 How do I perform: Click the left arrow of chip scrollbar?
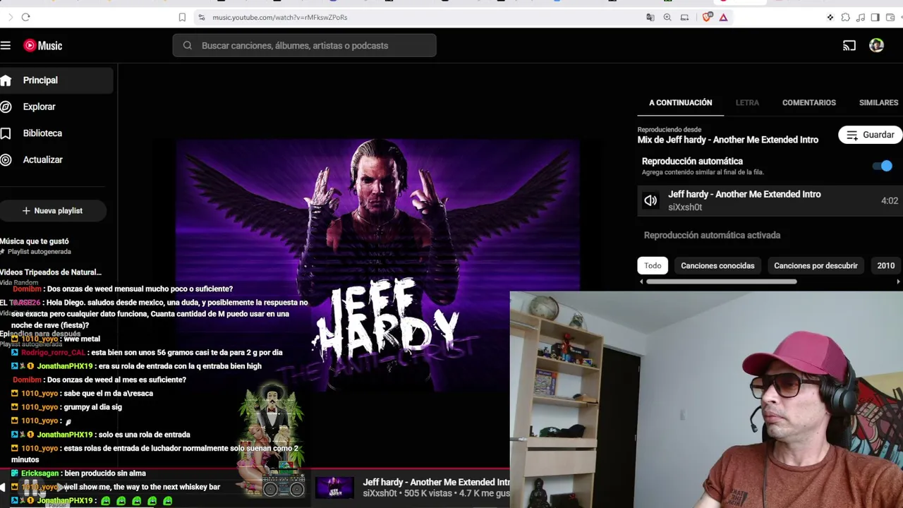pyautogui.click(x=641, y=282)
